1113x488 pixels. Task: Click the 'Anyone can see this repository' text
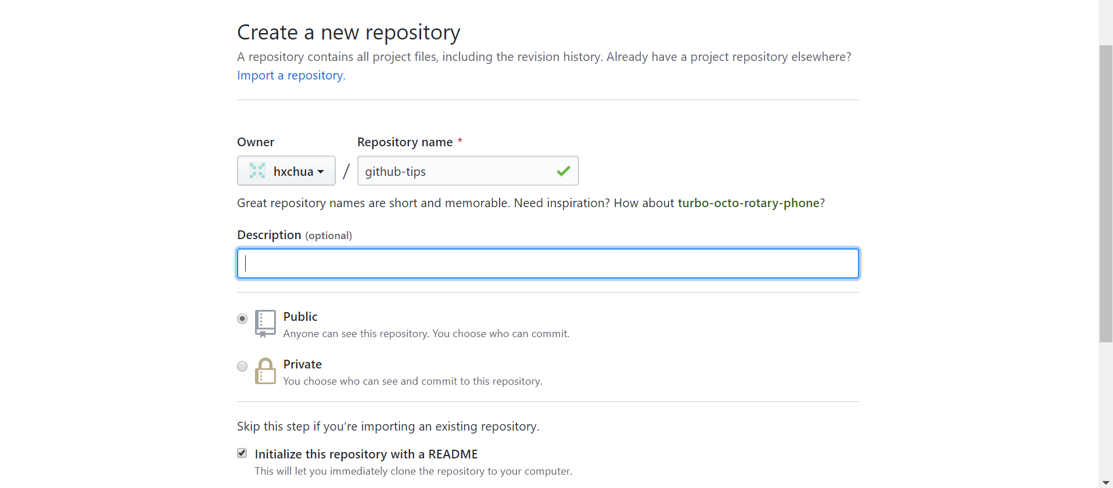pyautogui.click(x=426, y=334)
